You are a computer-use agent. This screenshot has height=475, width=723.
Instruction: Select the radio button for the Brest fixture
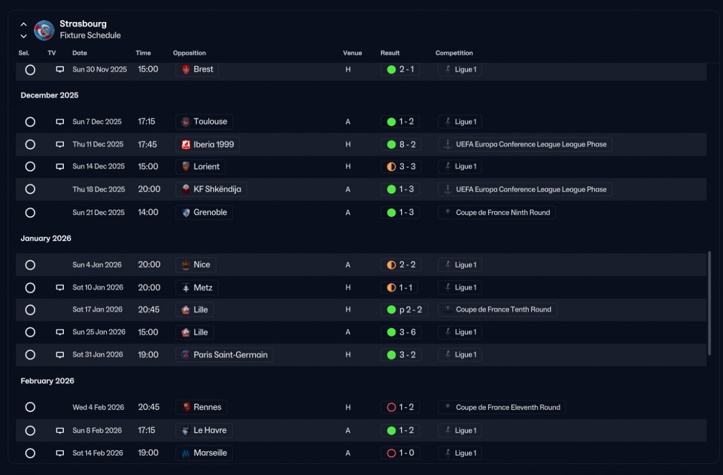(x=31, y=69)
